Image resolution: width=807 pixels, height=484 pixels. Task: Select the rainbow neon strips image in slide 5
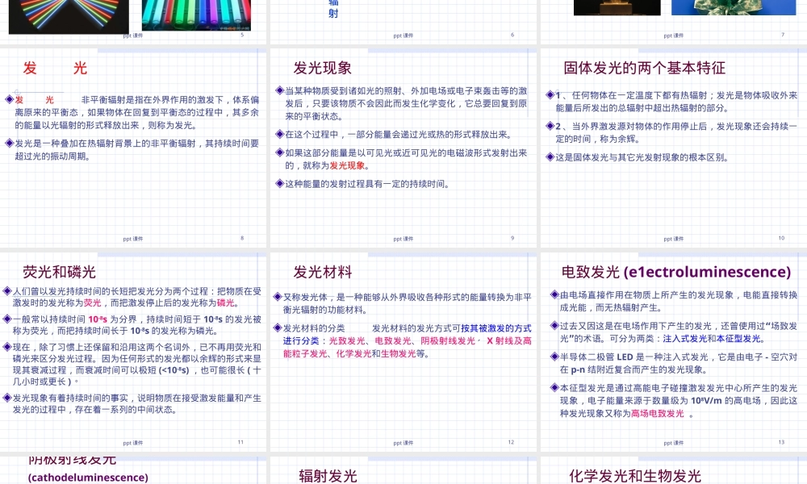tap(69, 15)
